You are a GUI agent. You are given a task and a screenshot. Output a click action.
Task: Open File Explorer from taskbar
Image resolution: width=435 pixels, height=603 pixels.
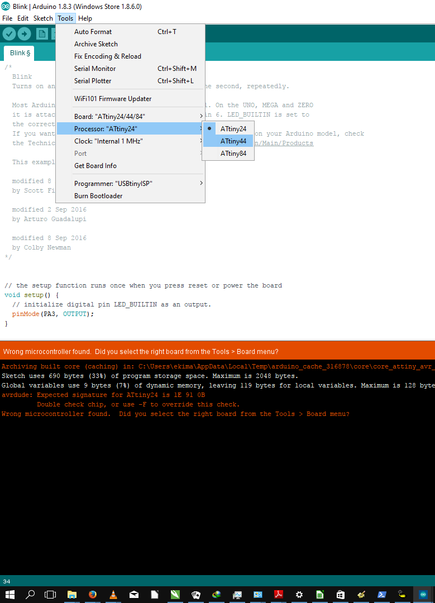click(x=72, y=595)
